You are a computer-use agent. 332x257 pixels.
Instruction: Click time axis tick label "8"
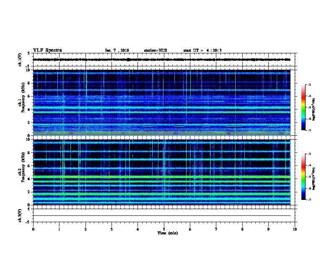tap(242, 229)
